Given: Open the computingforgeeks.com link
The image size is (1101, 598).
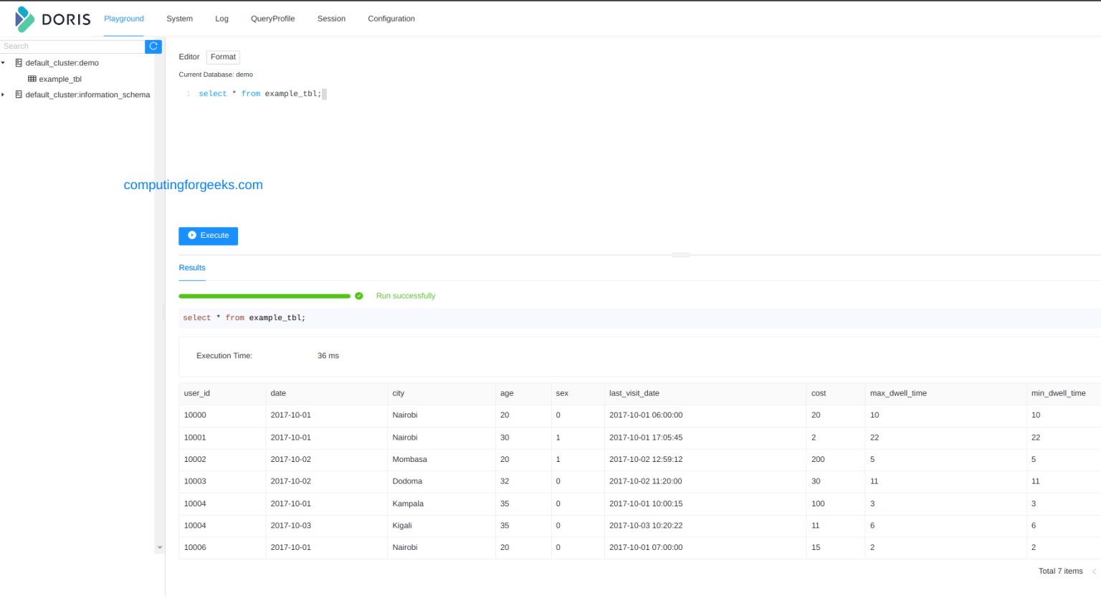Looking at the screenshot, I should (x=193, y=185).
